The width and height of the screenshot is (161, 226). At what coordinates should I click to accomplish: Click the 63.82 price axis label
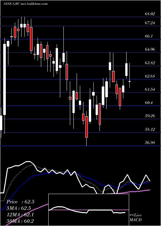coord(150,63)
